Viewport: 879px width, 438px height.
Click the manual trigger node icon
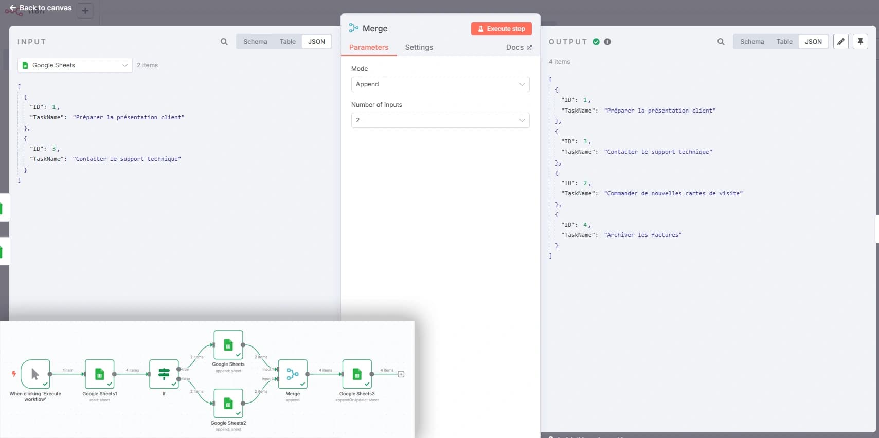pos(35,374)
